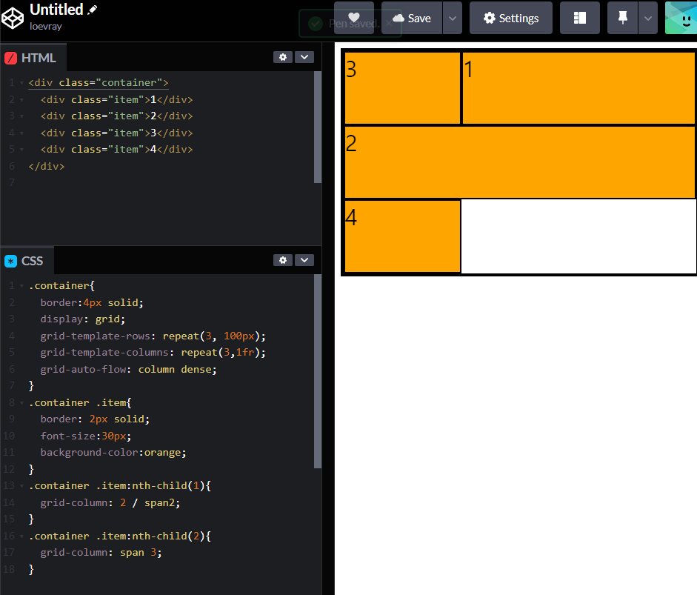697x595 pixels.
Task: Click the 'grid-column: span 3;' line
Action: point(101,552)
